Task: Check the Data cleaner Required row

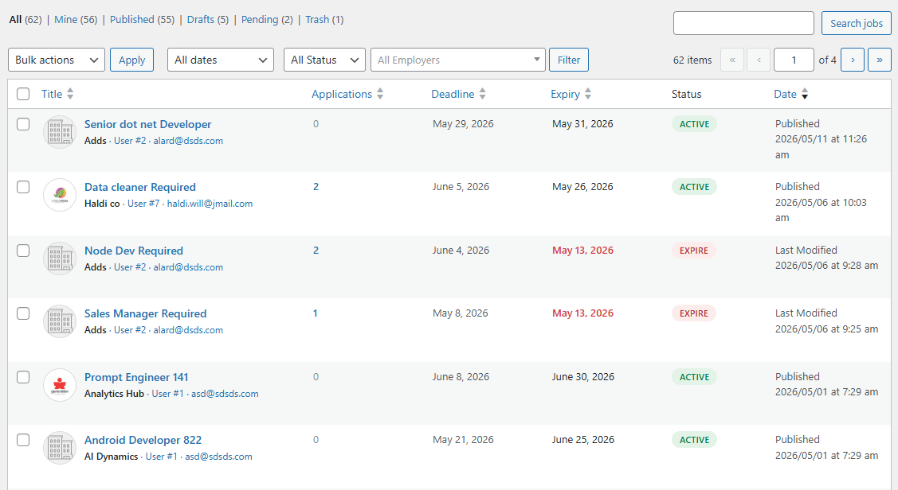Action: pyautogui.click(x=23, y=187)
